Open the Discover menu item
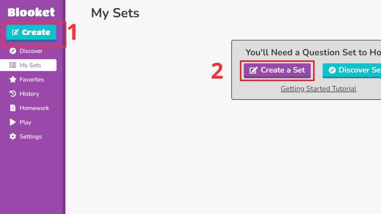 [x=28, y=51]
